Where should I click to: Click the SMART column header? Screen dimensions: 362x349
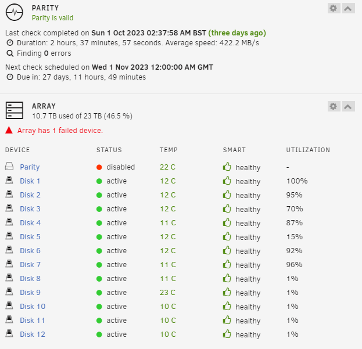[234, 150]
